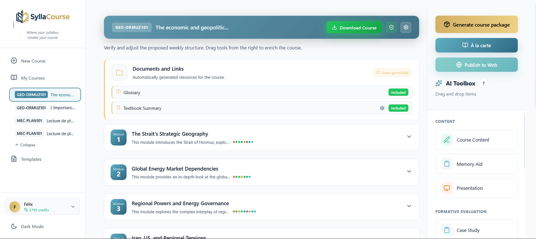Select the Memory Aid clipboard icon
Viewport: 536px width, 239px height.
(x=447, y=164)
